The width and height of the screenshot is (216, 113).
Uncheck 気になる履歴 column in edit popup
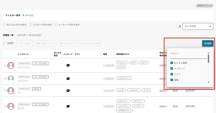coord(172,63)
